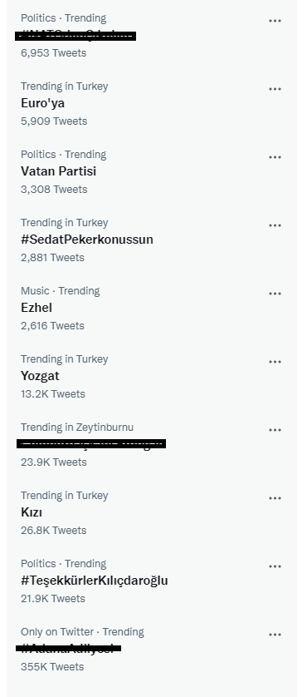Click three-dot menu next to Yozgat
Image resolution: width=307 pixels, height=697 pixels.
pyautogui.click(x=275, y=362)
